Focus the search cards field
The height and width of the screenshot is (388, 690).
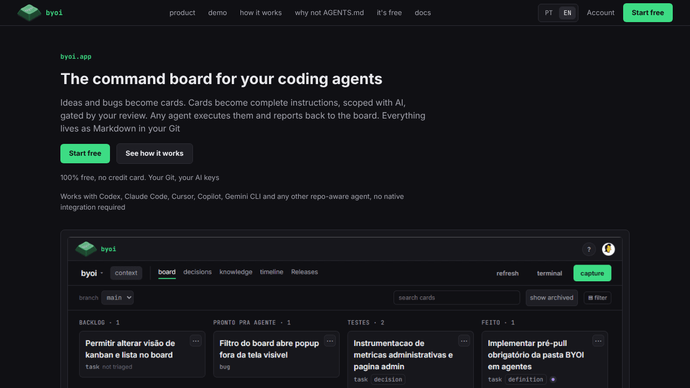point(457,297)
